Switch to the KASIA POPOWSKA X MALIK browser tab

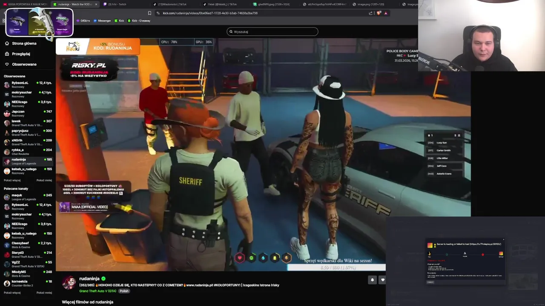click(25, 4)
